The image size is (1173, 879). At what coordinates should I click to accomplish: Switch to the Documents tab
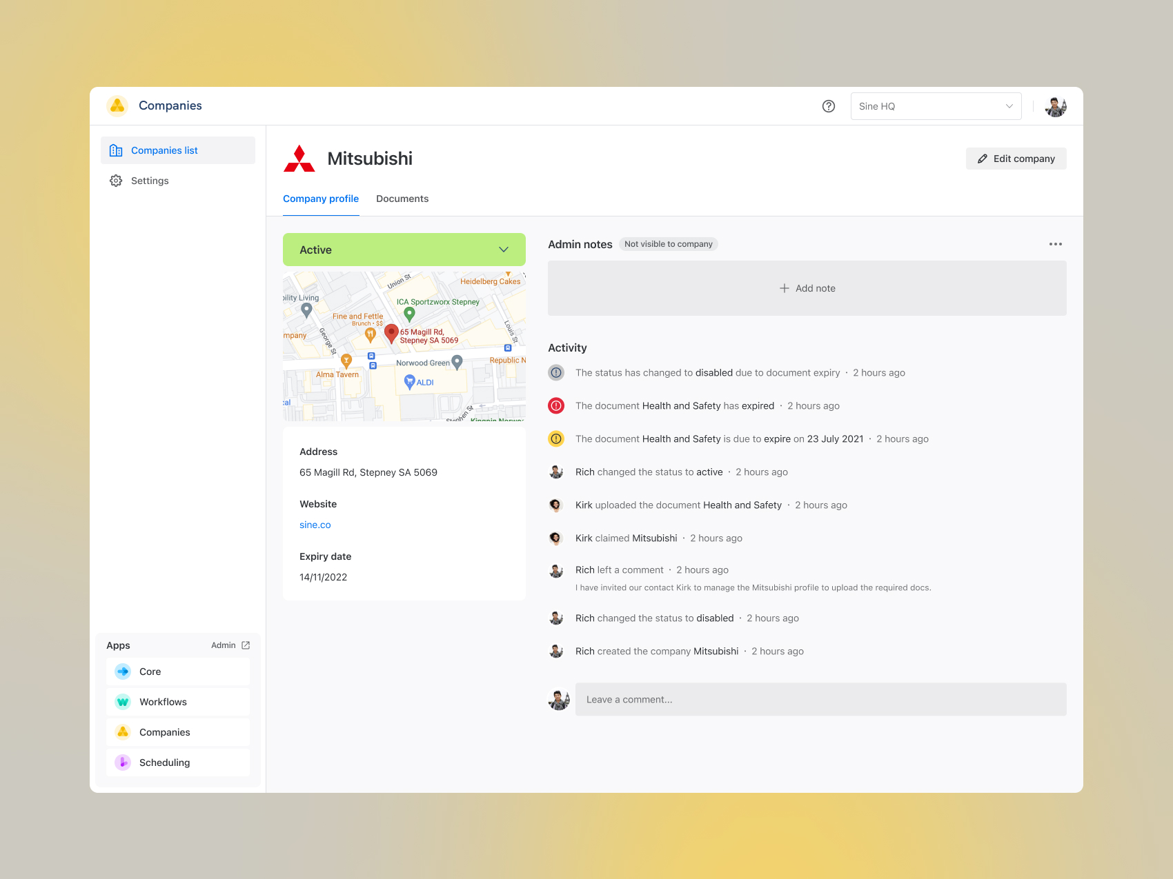pyautogui.click(x=402, y=199)
